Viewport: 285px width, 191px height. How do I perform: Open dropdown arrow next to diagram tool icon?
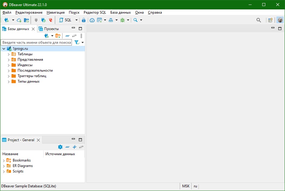(x=116, y=20)
